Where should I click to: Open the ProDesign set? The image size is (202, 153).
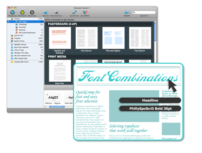pyautogui.click(x=25, y=24)
